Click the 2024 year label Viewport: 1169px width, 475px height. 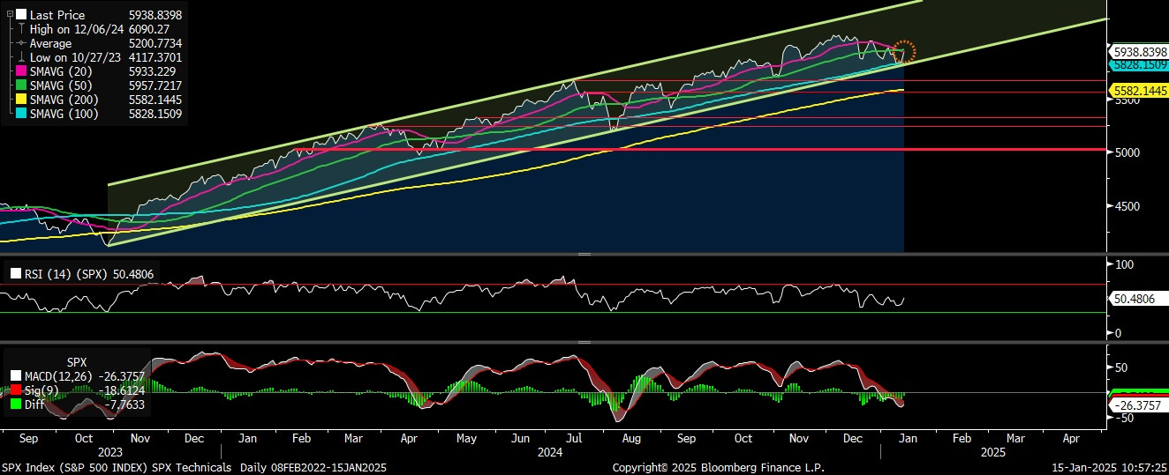[550, 452]
